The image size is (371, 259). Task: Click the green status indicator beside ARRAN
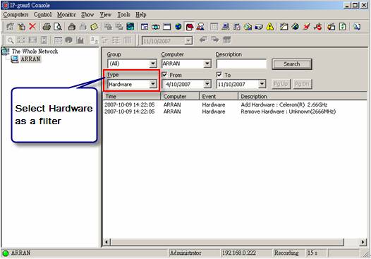tap(5, 253)
